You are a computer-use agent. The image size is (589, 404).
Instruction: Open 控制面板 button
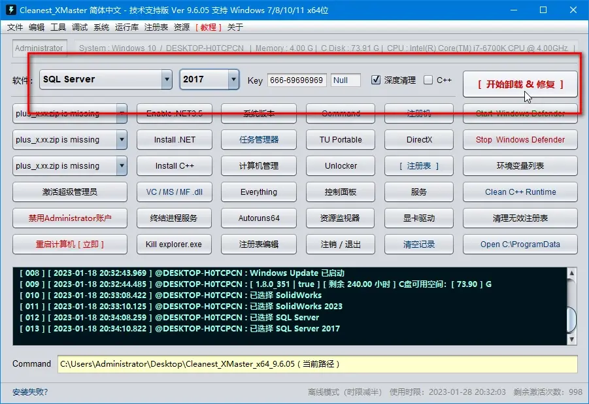341,192
